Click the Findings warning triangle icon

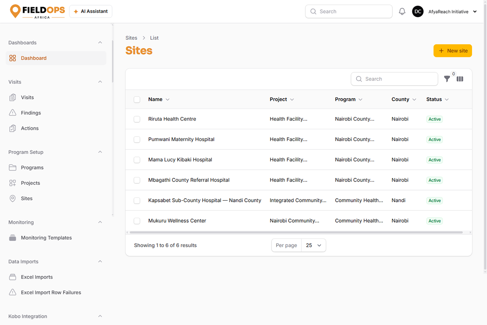point(13,113)
